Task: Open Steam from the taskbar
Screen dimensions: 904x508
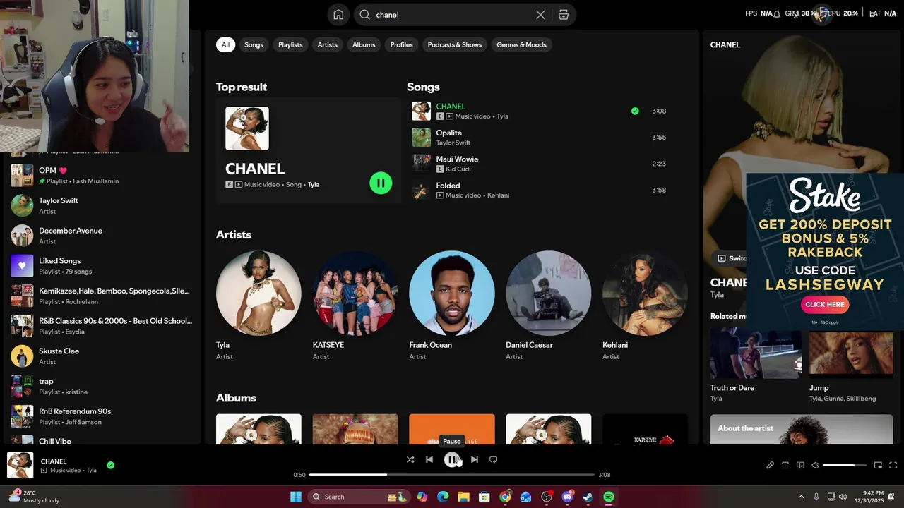Action: [x=588, y=497]
